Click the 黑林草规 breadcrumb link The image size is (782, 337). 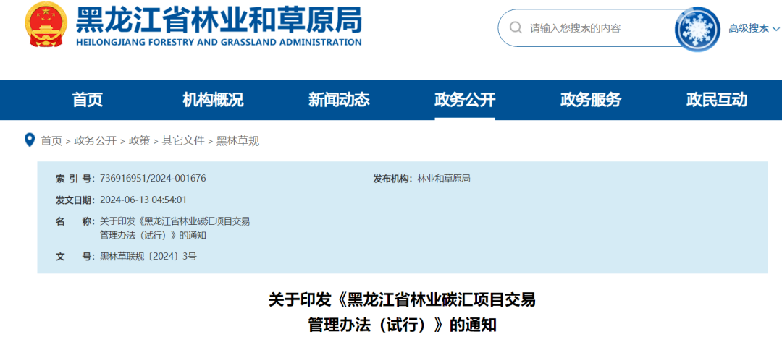237,140
